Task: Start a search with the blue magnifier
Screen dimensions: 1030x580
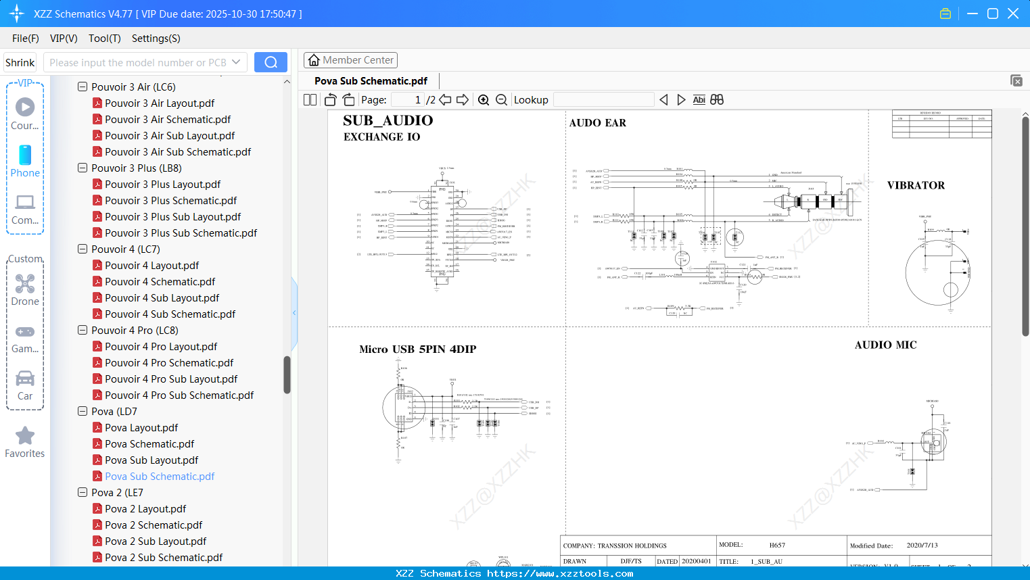Action: (x=270, y=62)
